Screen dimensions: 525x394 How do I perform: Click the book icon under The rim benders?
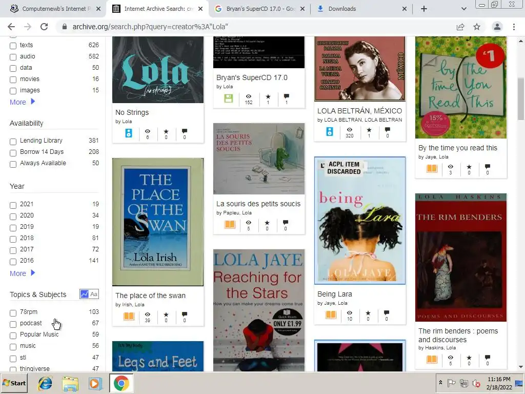[432, 359]
